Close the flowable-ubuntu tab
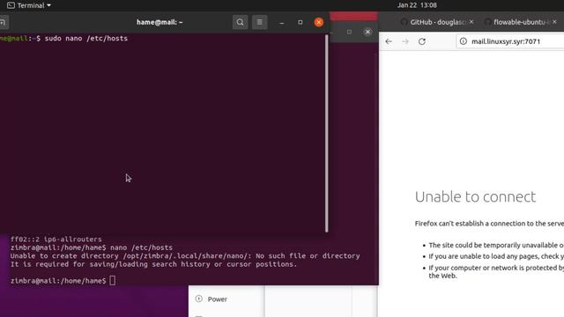The height and width of the screenshot is (317, 564). (x=554, y=22)
